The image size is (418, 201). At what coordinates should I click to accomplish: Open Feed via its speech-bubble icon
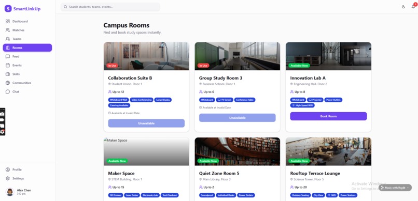click(8, 56)
